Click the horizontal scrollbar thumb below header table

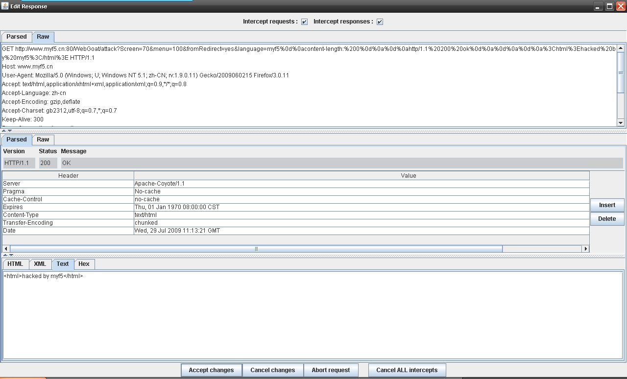tap(256, 249)
